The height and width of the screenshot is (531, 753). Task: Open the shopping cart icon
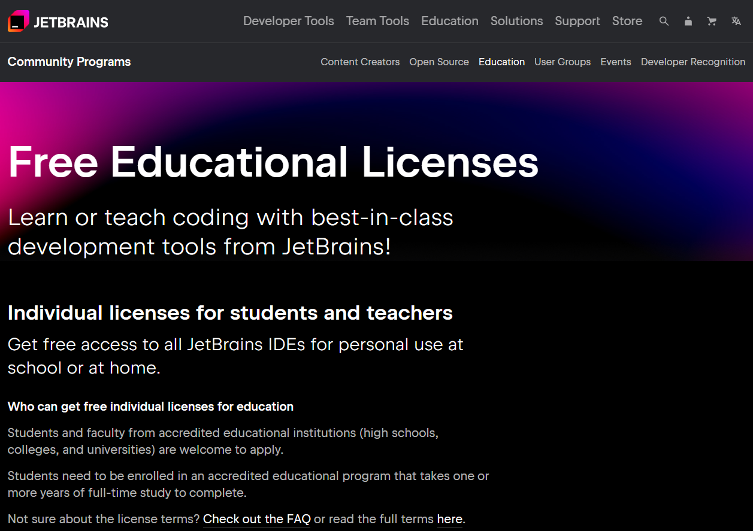point(712,21)
